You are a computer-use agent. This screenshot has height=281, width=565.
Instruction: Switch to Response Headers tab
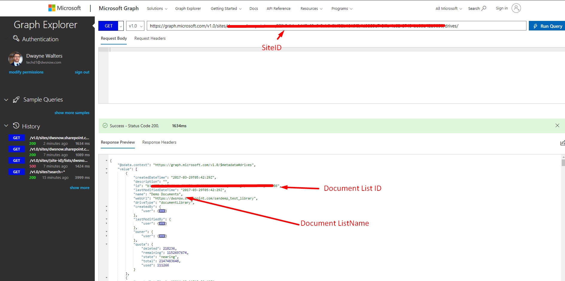159,142
